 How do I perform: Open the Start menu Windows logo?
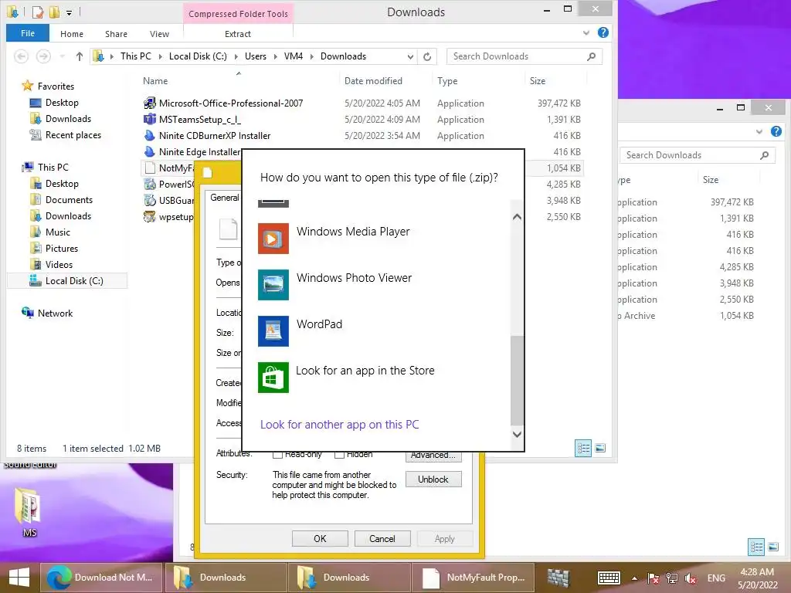click(x=19, y=578)
